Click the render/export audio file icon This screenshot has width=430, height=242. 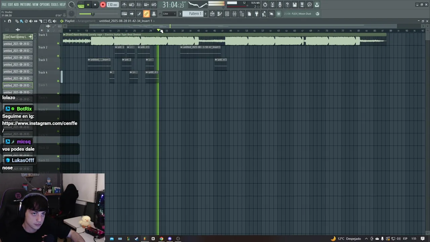[x=302, y=5]
